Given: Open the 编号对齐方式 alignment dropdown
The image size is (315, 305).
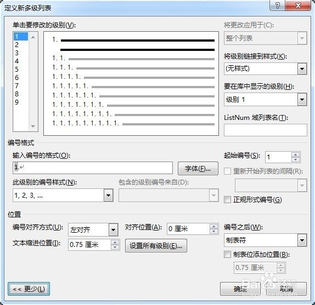Looking at the screenshot, I should pos(113,229).
